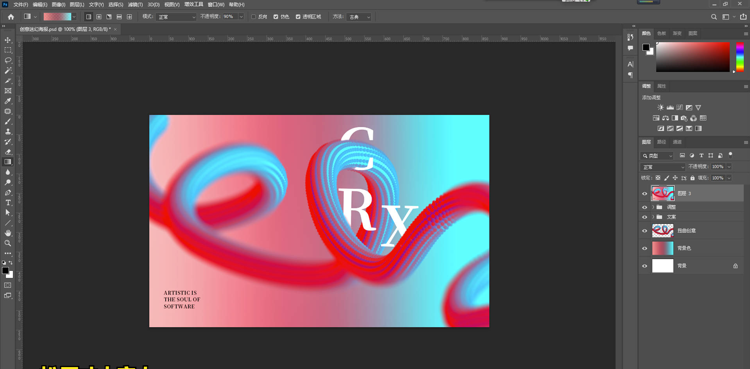
Task: Click the gradient preview swatch in options bar
Action: [57, 17]
